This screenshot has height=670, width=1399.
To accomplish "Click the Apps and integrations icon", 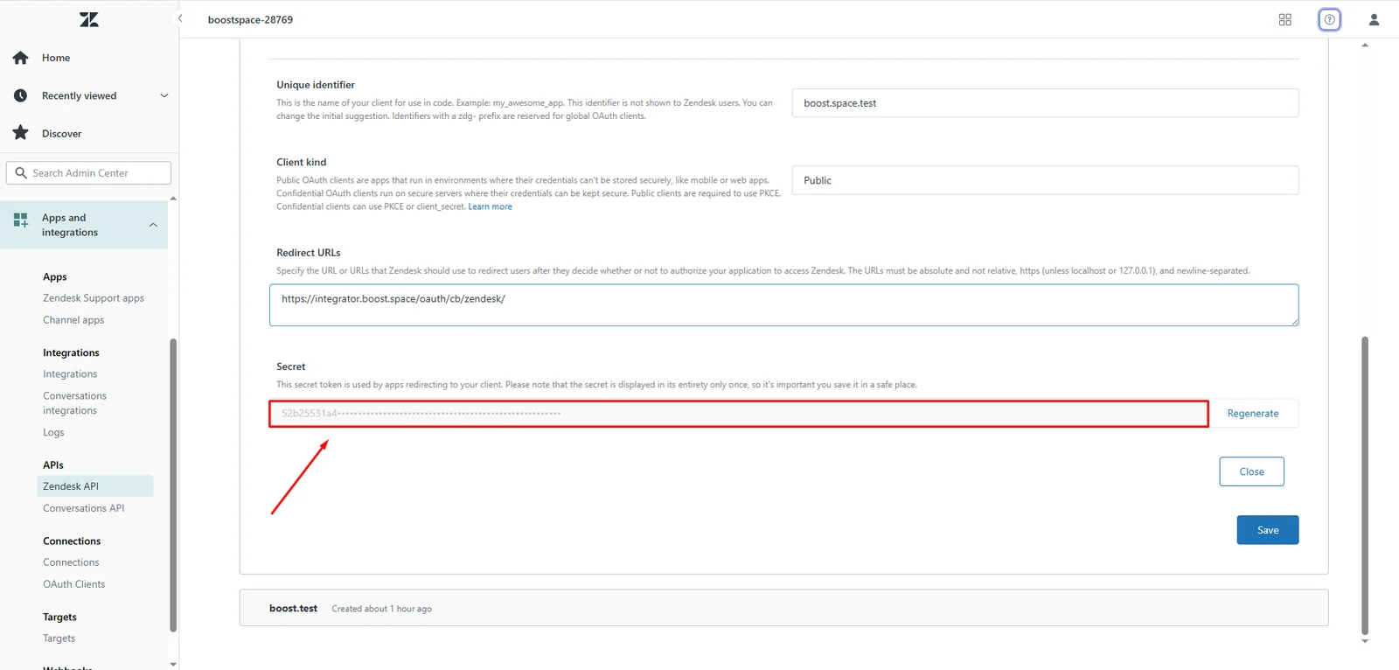I will point(21,220).
